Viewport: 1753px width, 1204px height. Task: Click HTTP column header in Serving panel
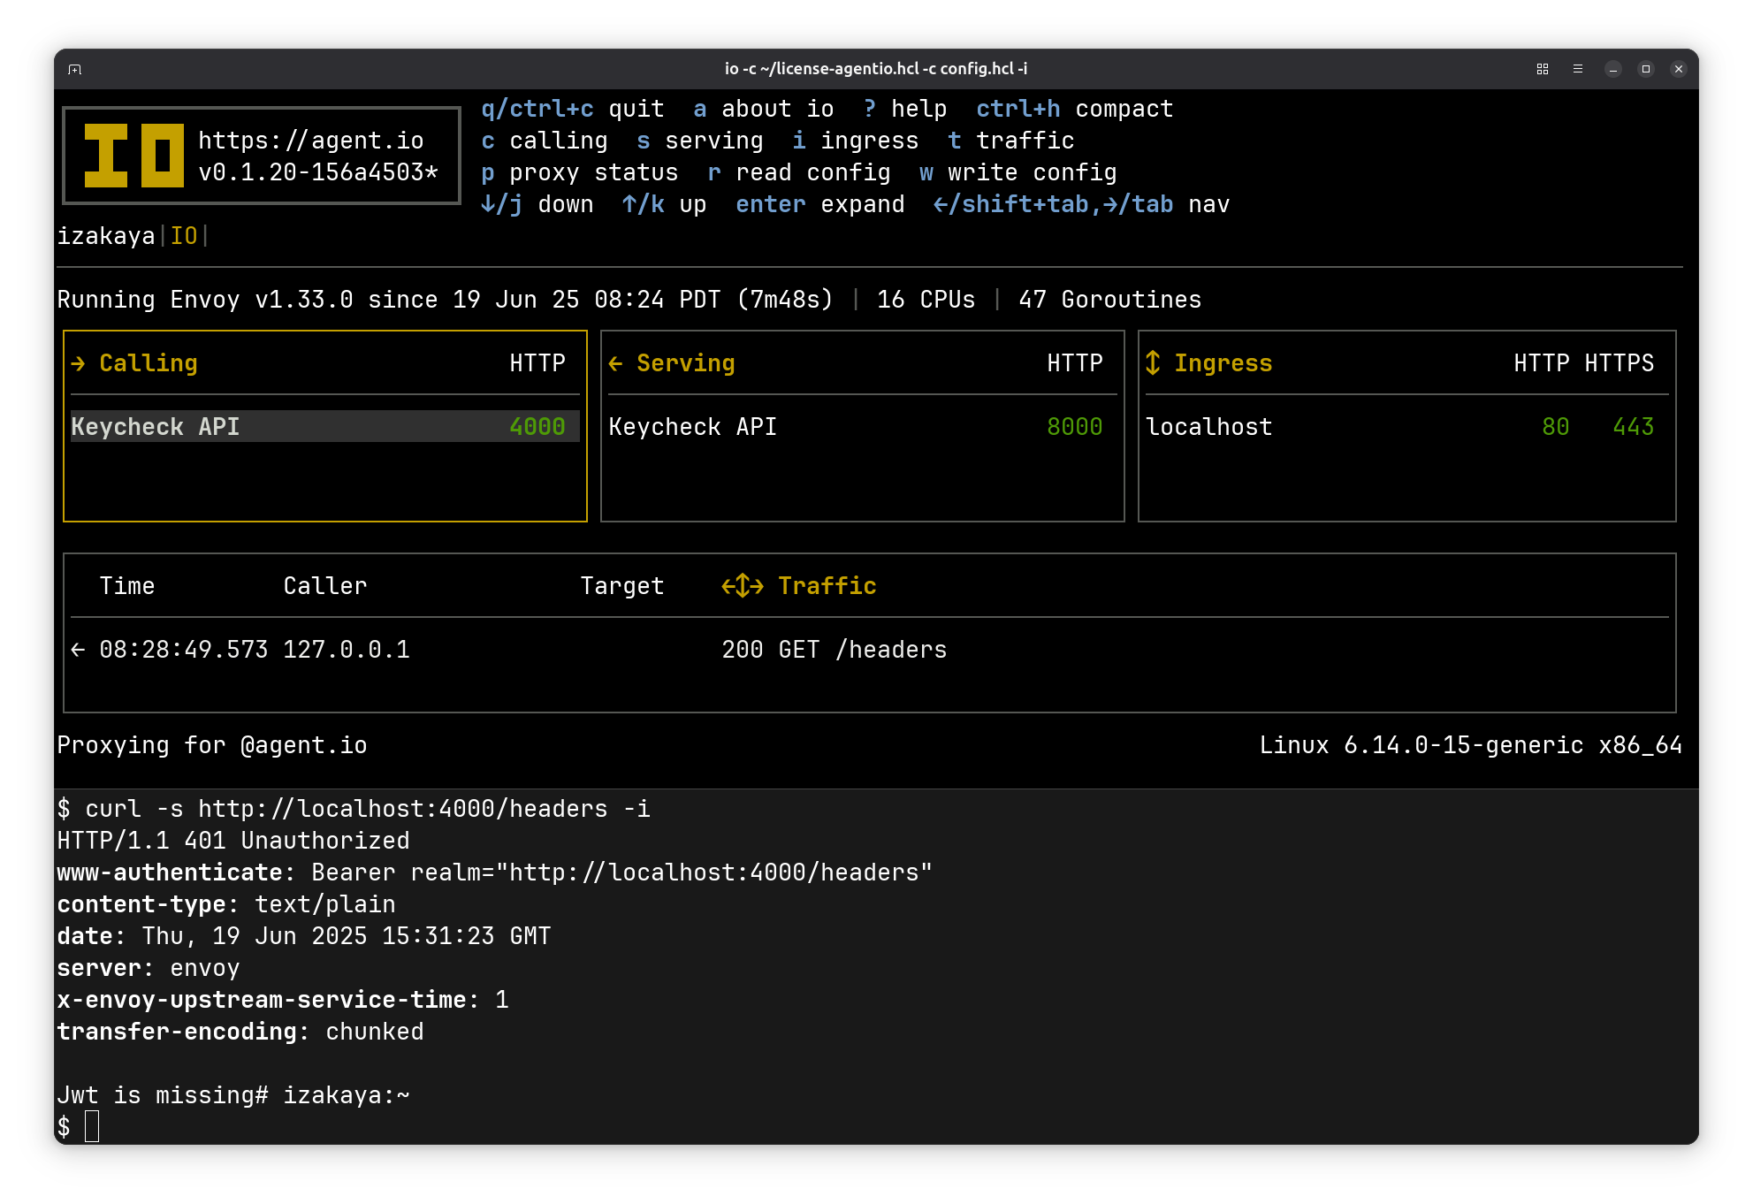coord(1075,363)
